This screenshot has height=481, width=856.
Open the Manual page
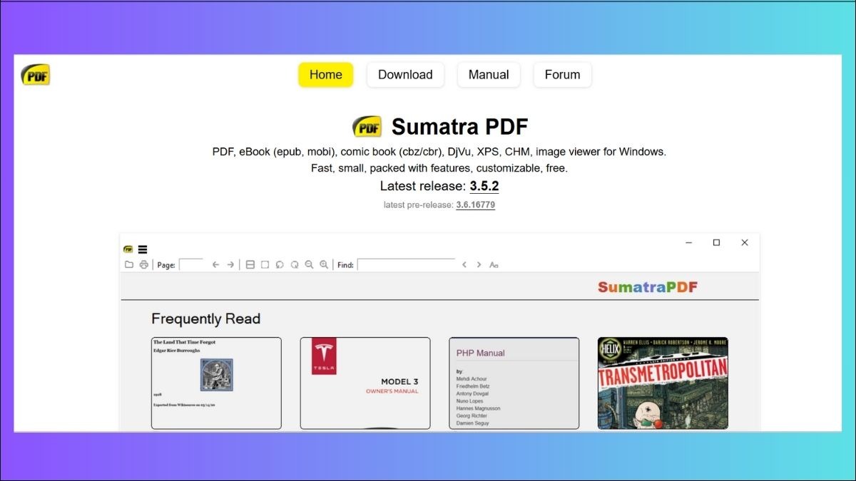tap(489, 75)
